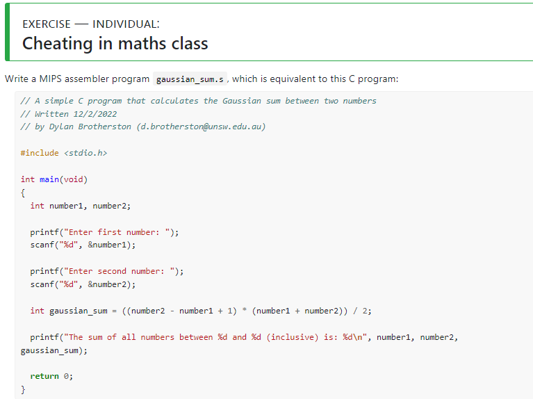Click the first comment about the Gaussian sum
The image size is (533, 399).
click(198, 101)
